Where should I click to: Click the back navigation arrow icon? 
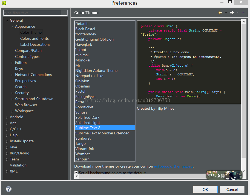[x=220, y=13]
